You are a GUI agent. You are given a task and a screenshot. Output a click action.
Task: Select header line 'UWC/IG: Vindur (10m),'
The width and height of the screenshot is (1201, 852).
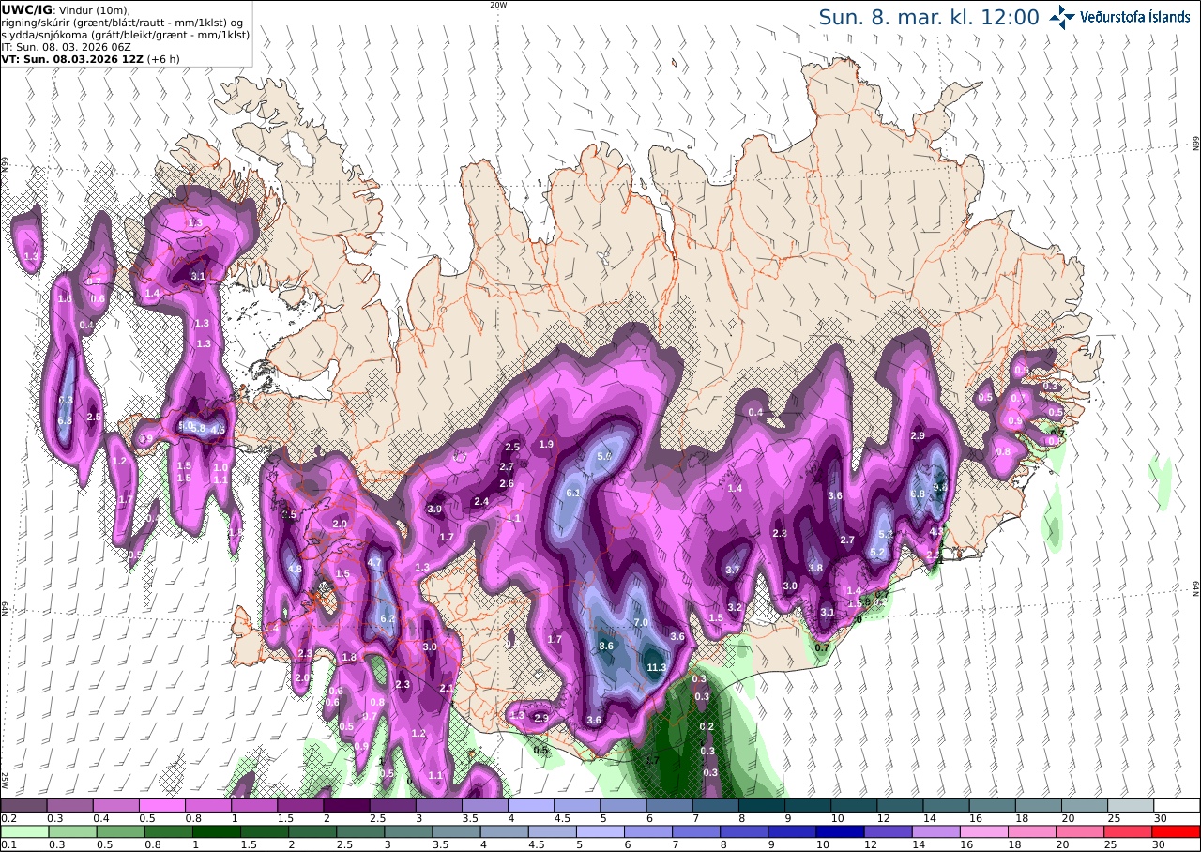[x=67, y=9]
